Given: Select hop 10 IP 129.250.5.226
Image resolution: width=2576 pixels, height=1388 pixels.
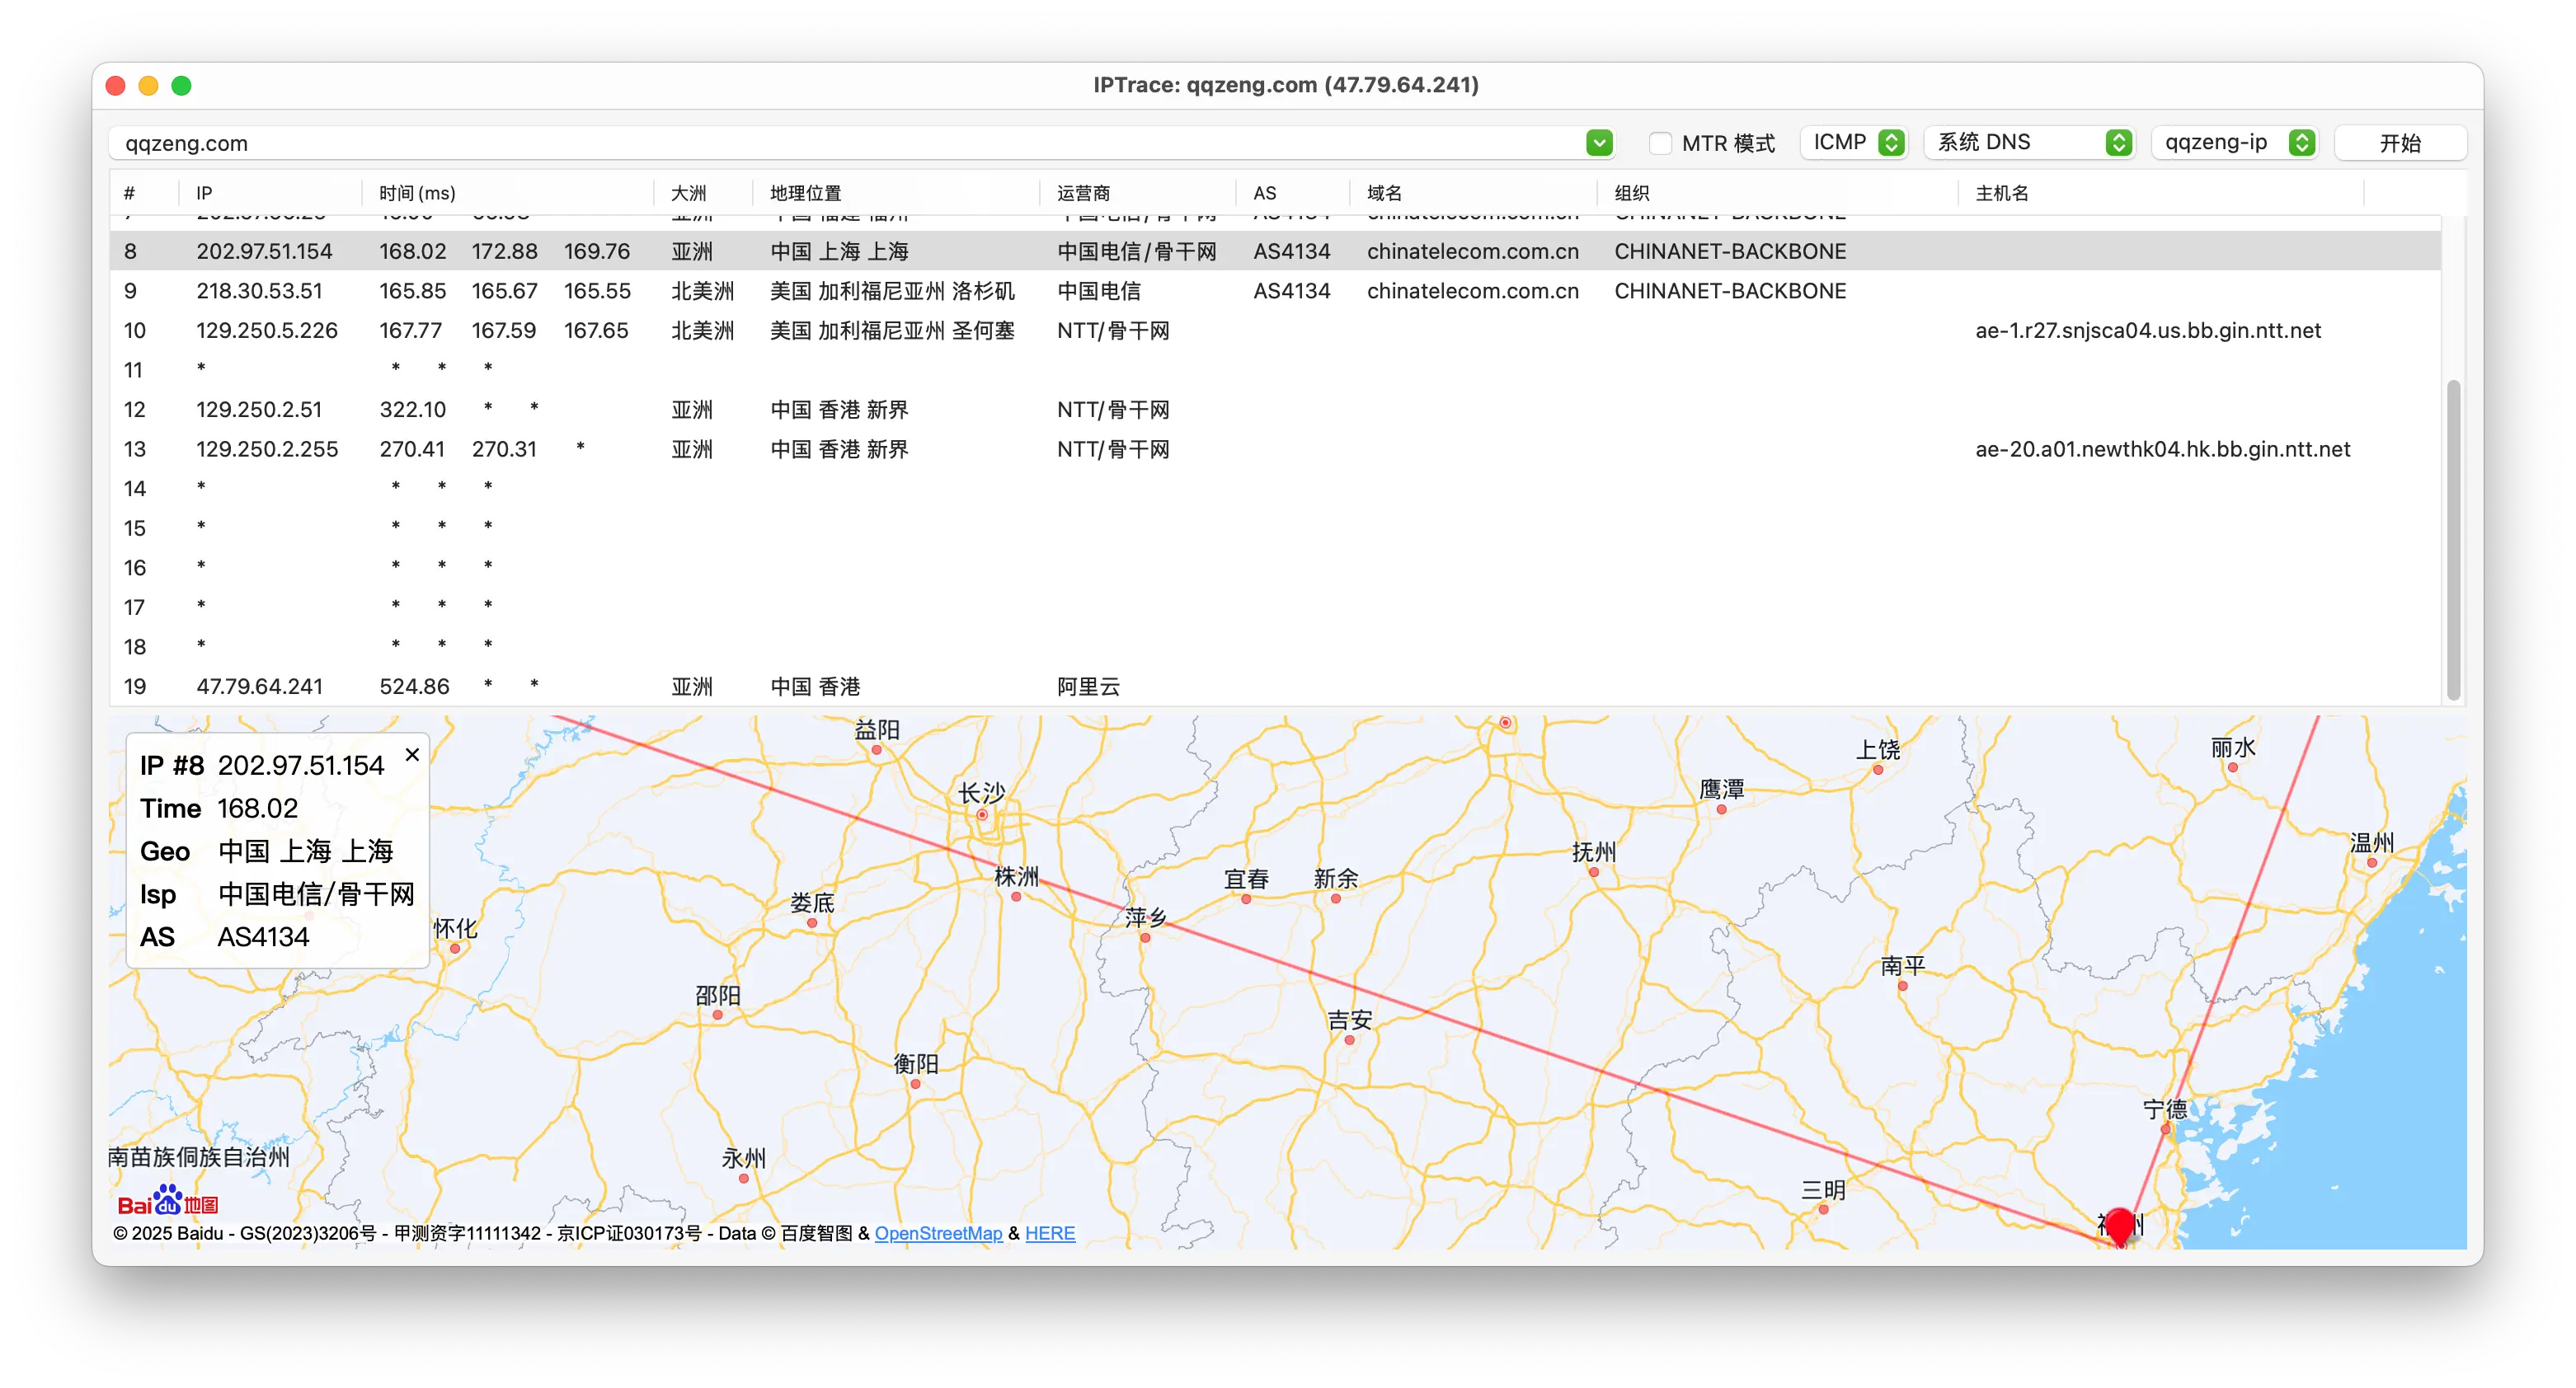Looking at the screenshot, I should (x=267, y=331).
